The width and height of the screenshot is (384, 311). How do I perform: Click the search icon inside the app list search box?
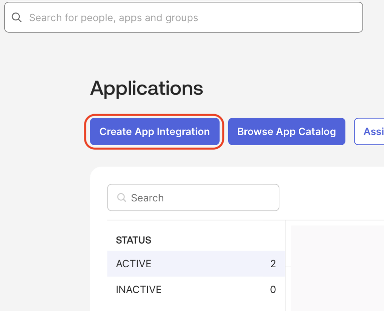click(x=121, y=197)
